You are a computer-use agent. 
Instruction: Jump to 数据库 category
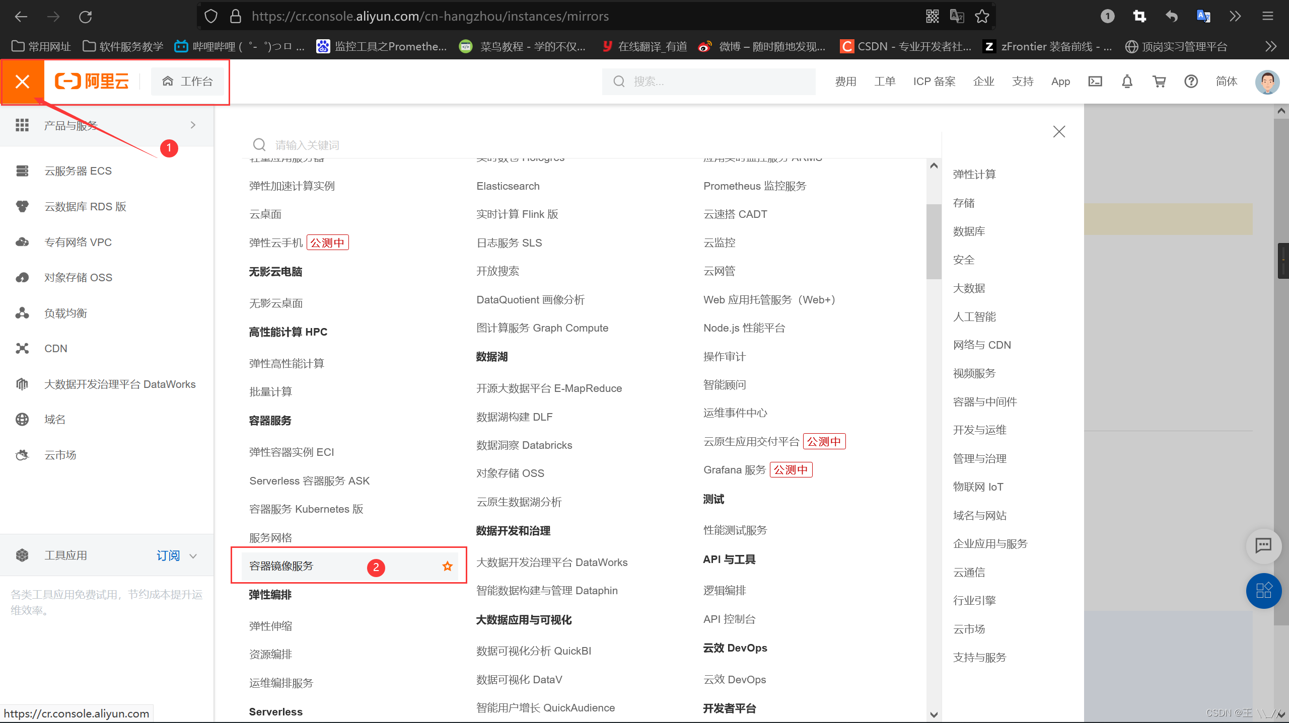tap(969, 231)
